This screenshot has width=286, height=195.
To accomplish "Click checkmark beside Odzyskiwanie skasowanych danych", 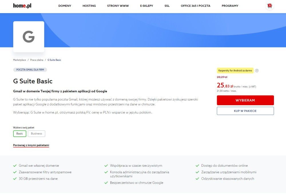I will 197,179.
